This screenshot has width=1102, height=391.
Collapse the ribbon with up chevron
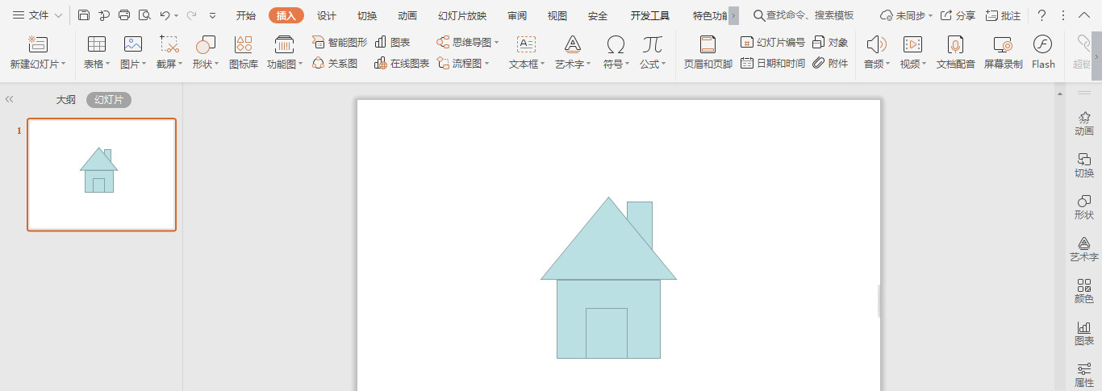pos(1083,15)
